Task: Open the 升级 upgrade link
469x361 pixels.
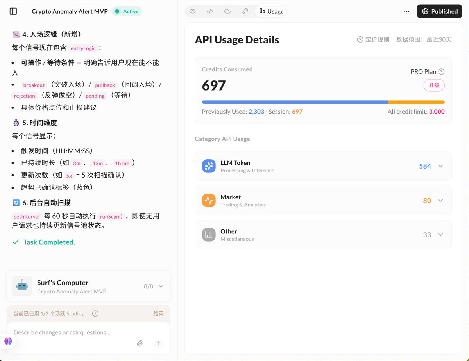Action: [434, 85]
